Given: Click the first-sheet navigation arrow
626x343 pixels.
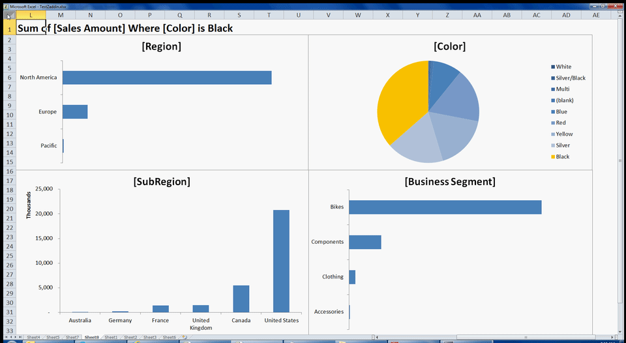Looking at the screenshot, I should (x=6, y=337).
